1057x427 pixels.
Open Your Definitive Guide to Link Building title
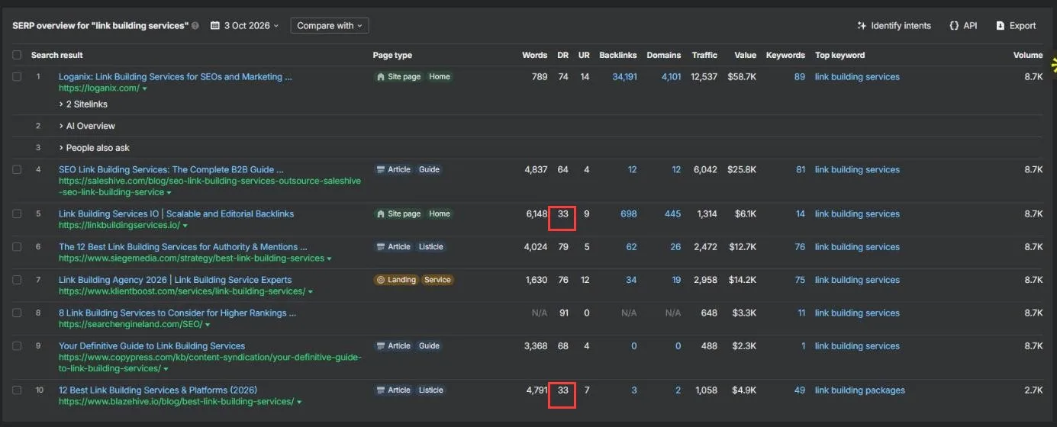coord(152,346)
